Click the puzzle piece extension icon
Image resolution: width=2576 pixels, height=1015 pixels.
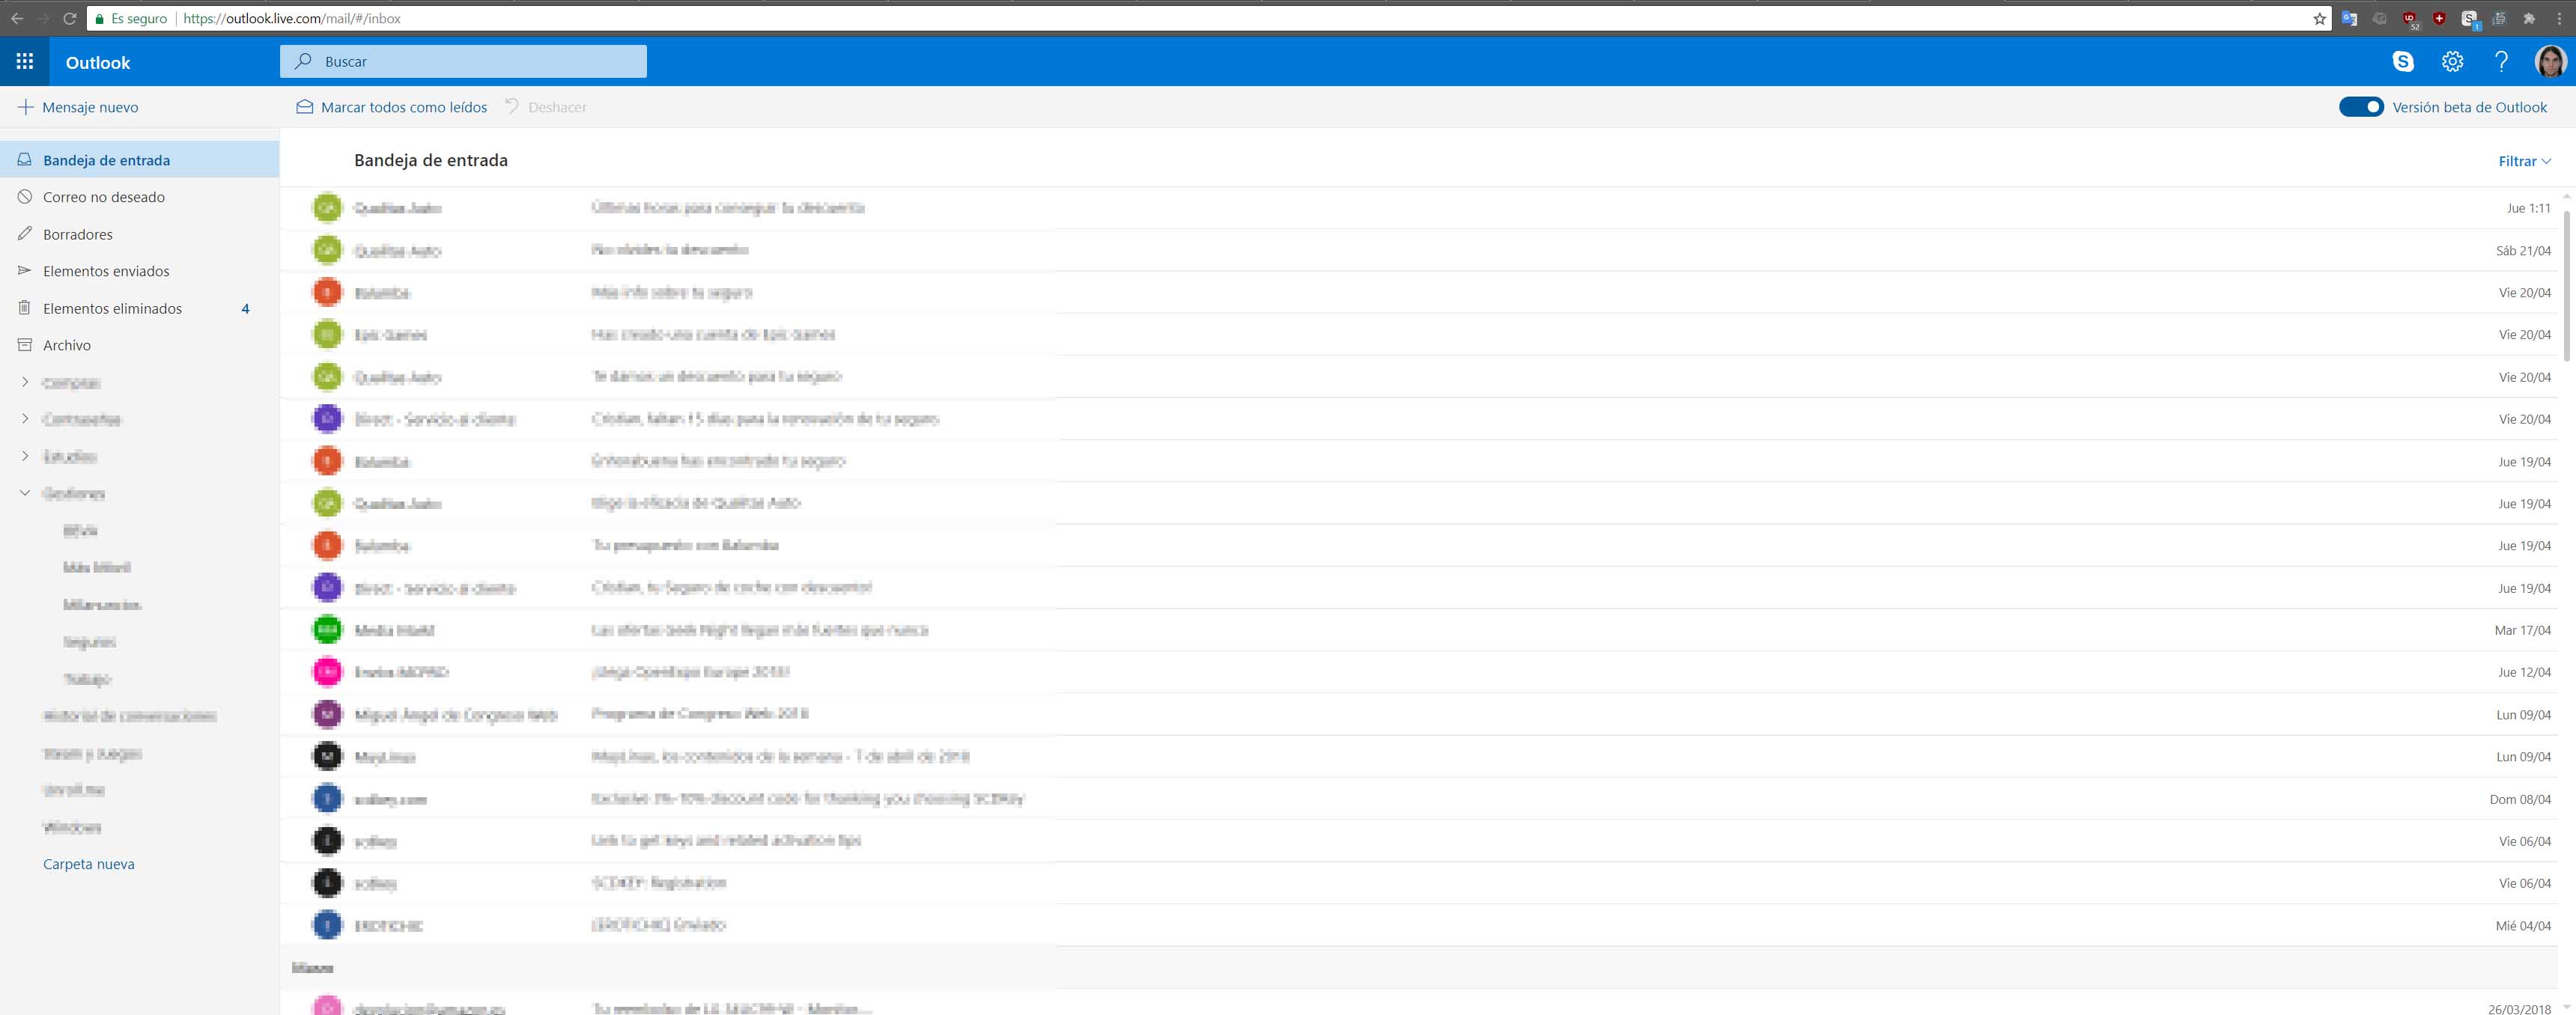(x=2529, y=18)
